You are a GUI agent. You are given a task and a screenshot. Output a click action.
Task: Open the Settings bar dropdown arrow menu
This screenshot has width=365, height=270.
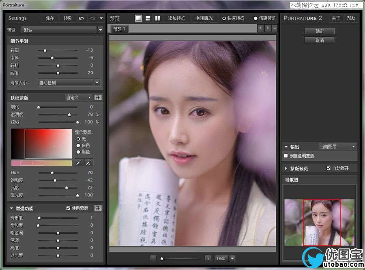coord(101,18)
